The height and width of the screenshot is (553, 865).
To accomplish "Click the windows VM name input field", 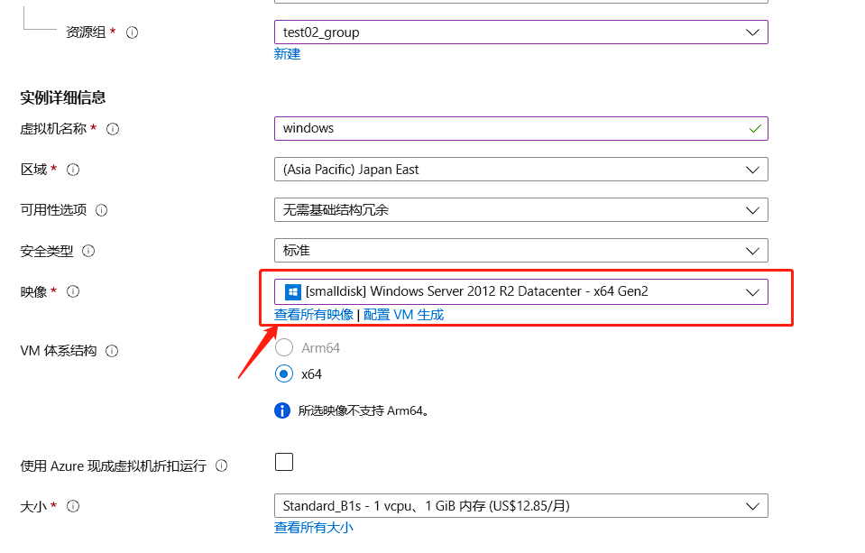I will click(520, 129).
